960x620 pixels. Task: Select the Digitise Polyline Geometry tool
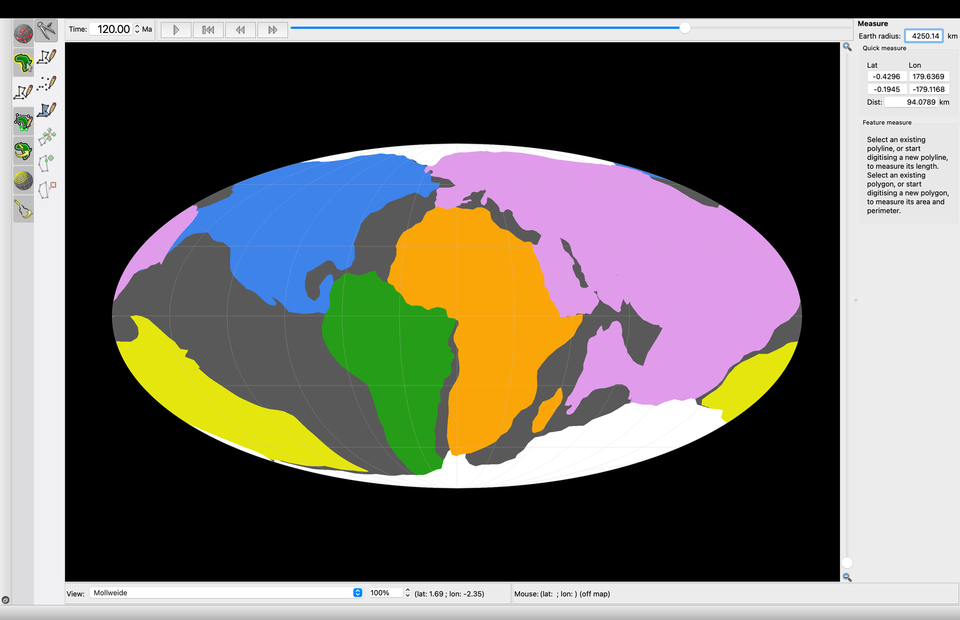46,57
